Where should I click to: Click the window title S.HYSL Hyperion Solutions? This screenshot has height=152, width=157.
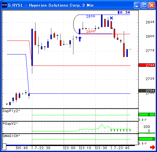point(51,5)
